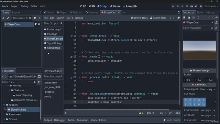The width and height of the screenshot is (220, 124).
Task: Open Spawner.gd in script list
Action: point(53,48)
